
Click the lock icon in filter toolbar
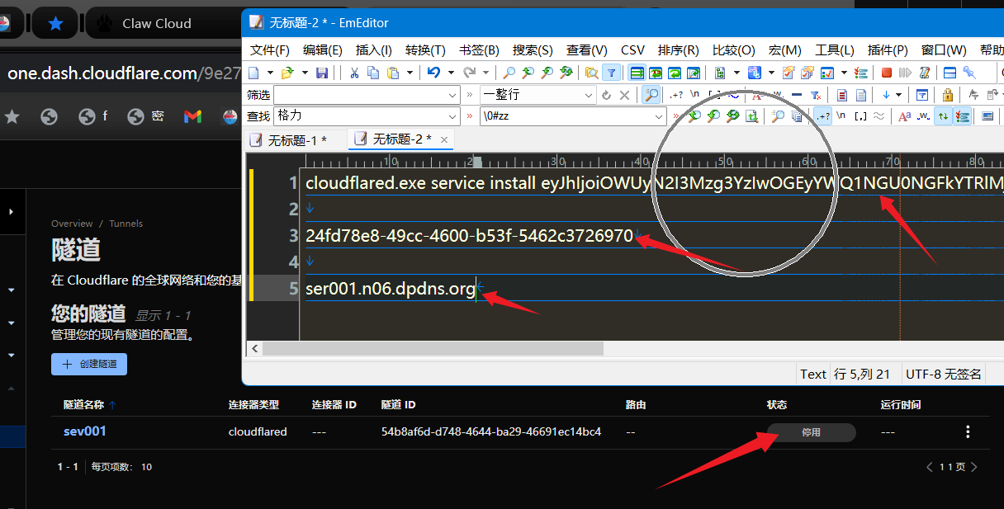[948, 94]
